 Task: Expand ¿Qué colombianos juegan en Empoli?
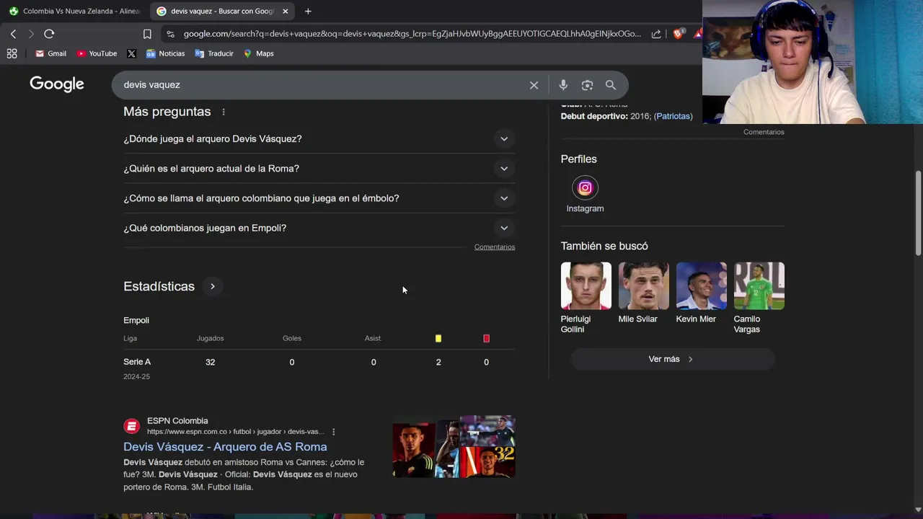click(319, 228)
